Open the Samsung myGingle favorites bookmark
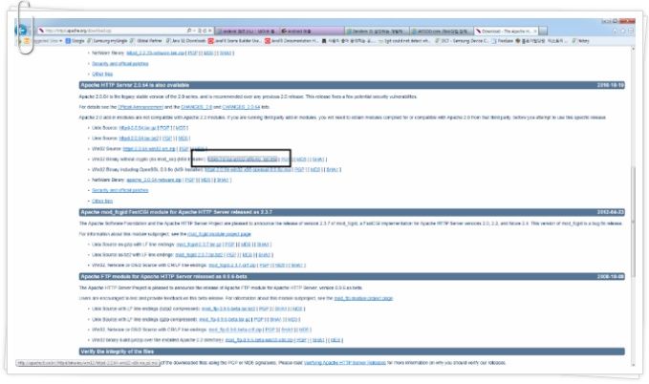This screenshot has height=384, width=649. [x=107, y=41]
